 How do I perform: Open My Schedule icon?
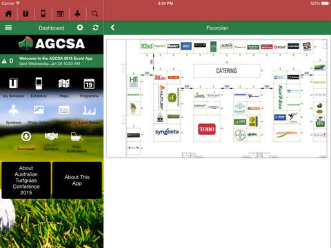pos(13,83)
